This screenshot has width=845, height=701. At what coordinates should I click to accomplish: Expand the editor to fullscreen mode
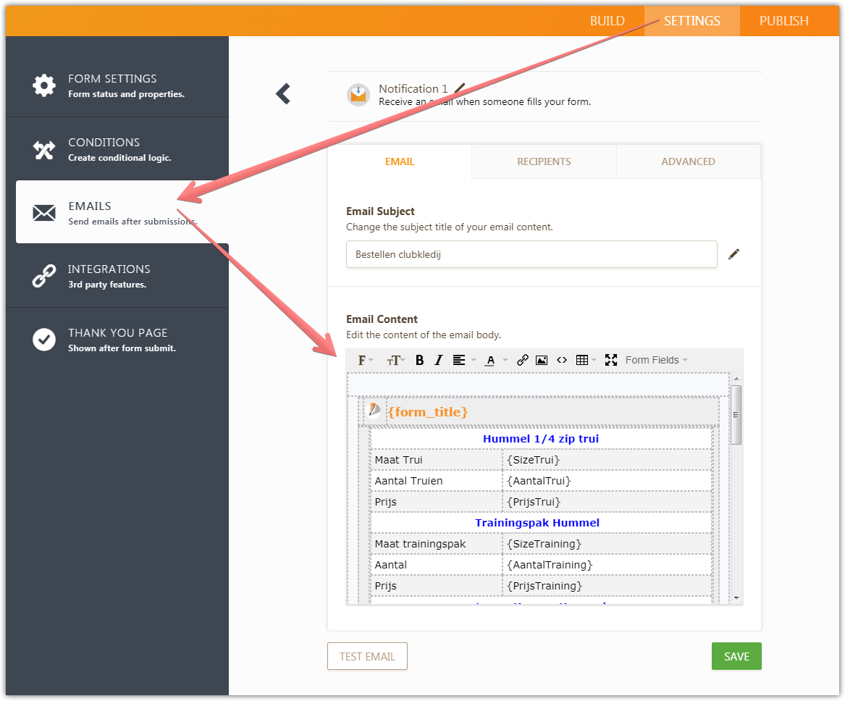610,359
